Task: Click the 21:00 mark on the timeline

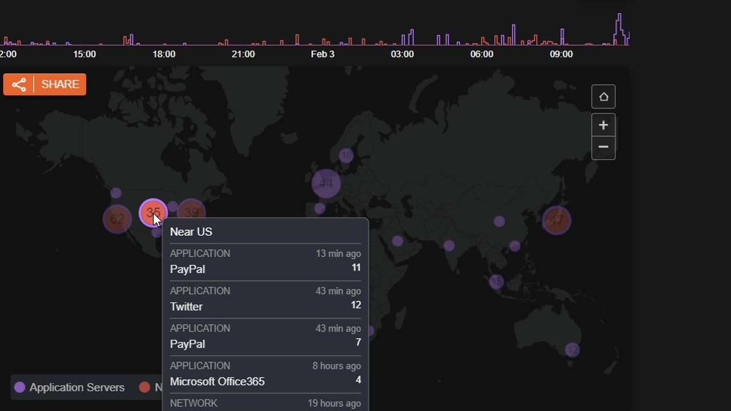Action: coord(243,54)
